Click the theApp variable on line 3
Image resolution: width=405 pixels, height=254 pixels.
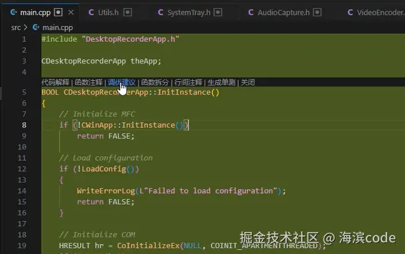pyautogui.click(x=144, y=61)
